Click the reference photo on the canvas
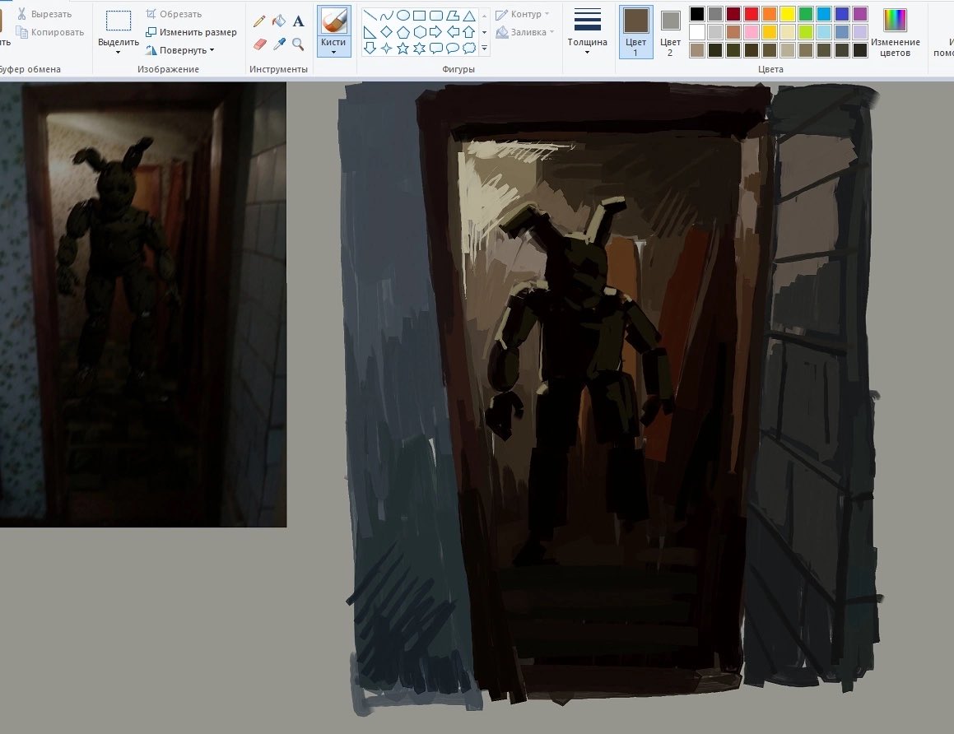 click(143, 304)
